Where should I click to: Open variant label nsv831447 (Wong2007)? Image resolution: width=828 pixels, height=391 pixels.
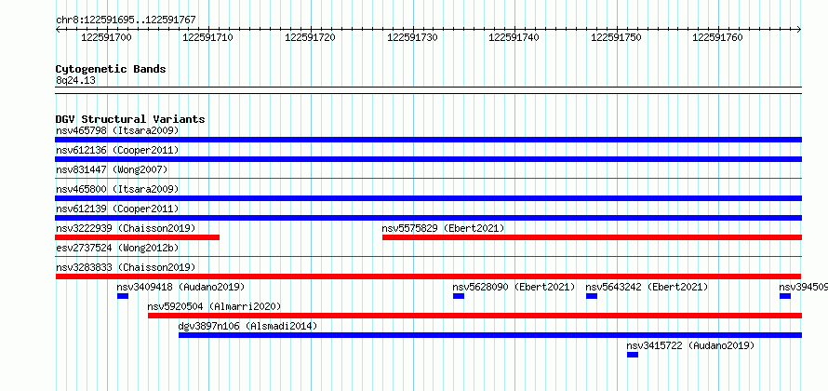(x=112, y=169)
